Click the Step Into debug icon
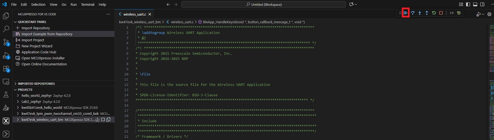The height and width of the screenshot is (140, 494). click(x=420, y=13)
